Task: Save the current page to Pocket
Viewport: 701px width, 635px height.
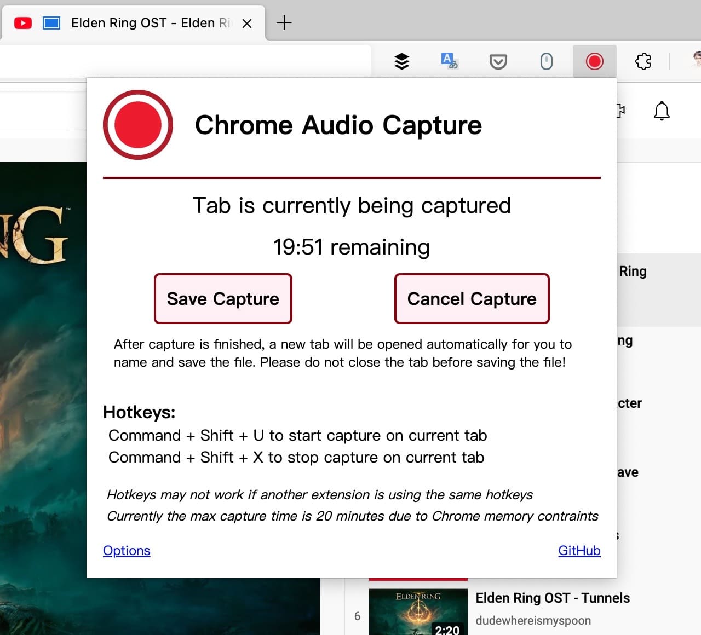Action: [498, 61]
